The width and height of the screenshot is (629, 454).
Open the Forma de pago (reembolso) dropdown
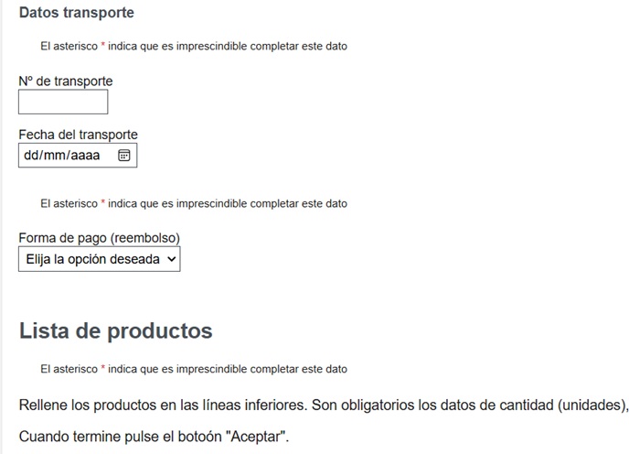click(x=99, y=259)
